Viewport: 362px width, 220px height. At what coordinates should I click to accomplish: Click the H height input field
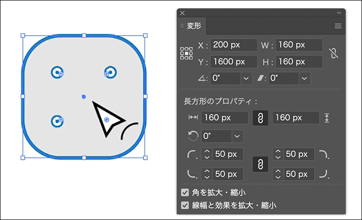tap(299, 62)
